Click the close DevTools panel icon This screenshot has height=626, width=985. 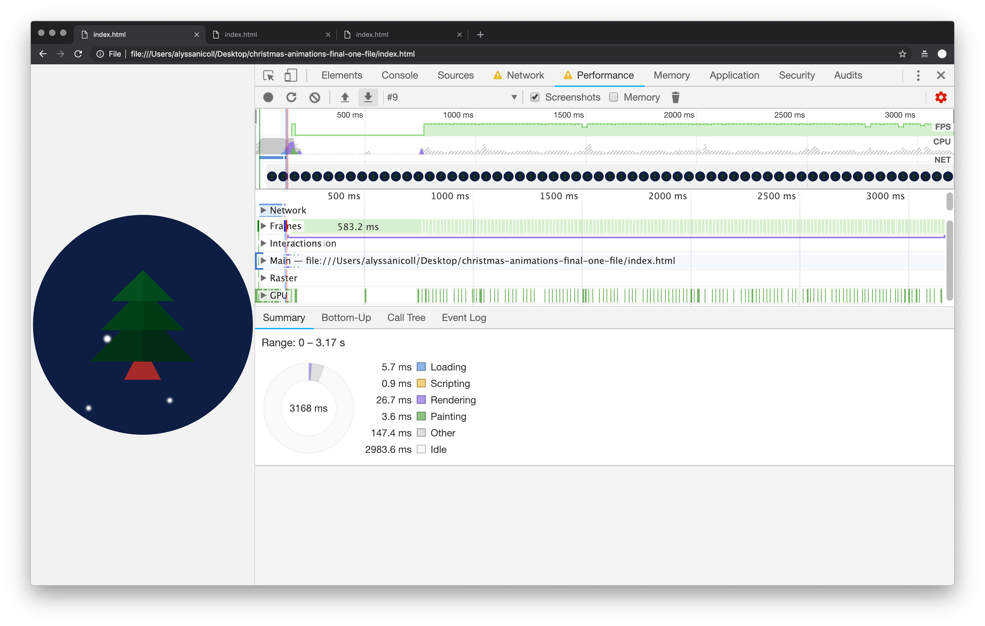pos(941,75)
